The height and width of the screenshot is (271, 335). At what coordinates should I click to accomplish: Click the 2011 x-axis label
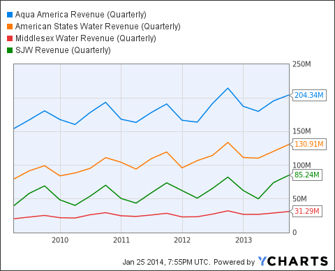click(121, 240)
